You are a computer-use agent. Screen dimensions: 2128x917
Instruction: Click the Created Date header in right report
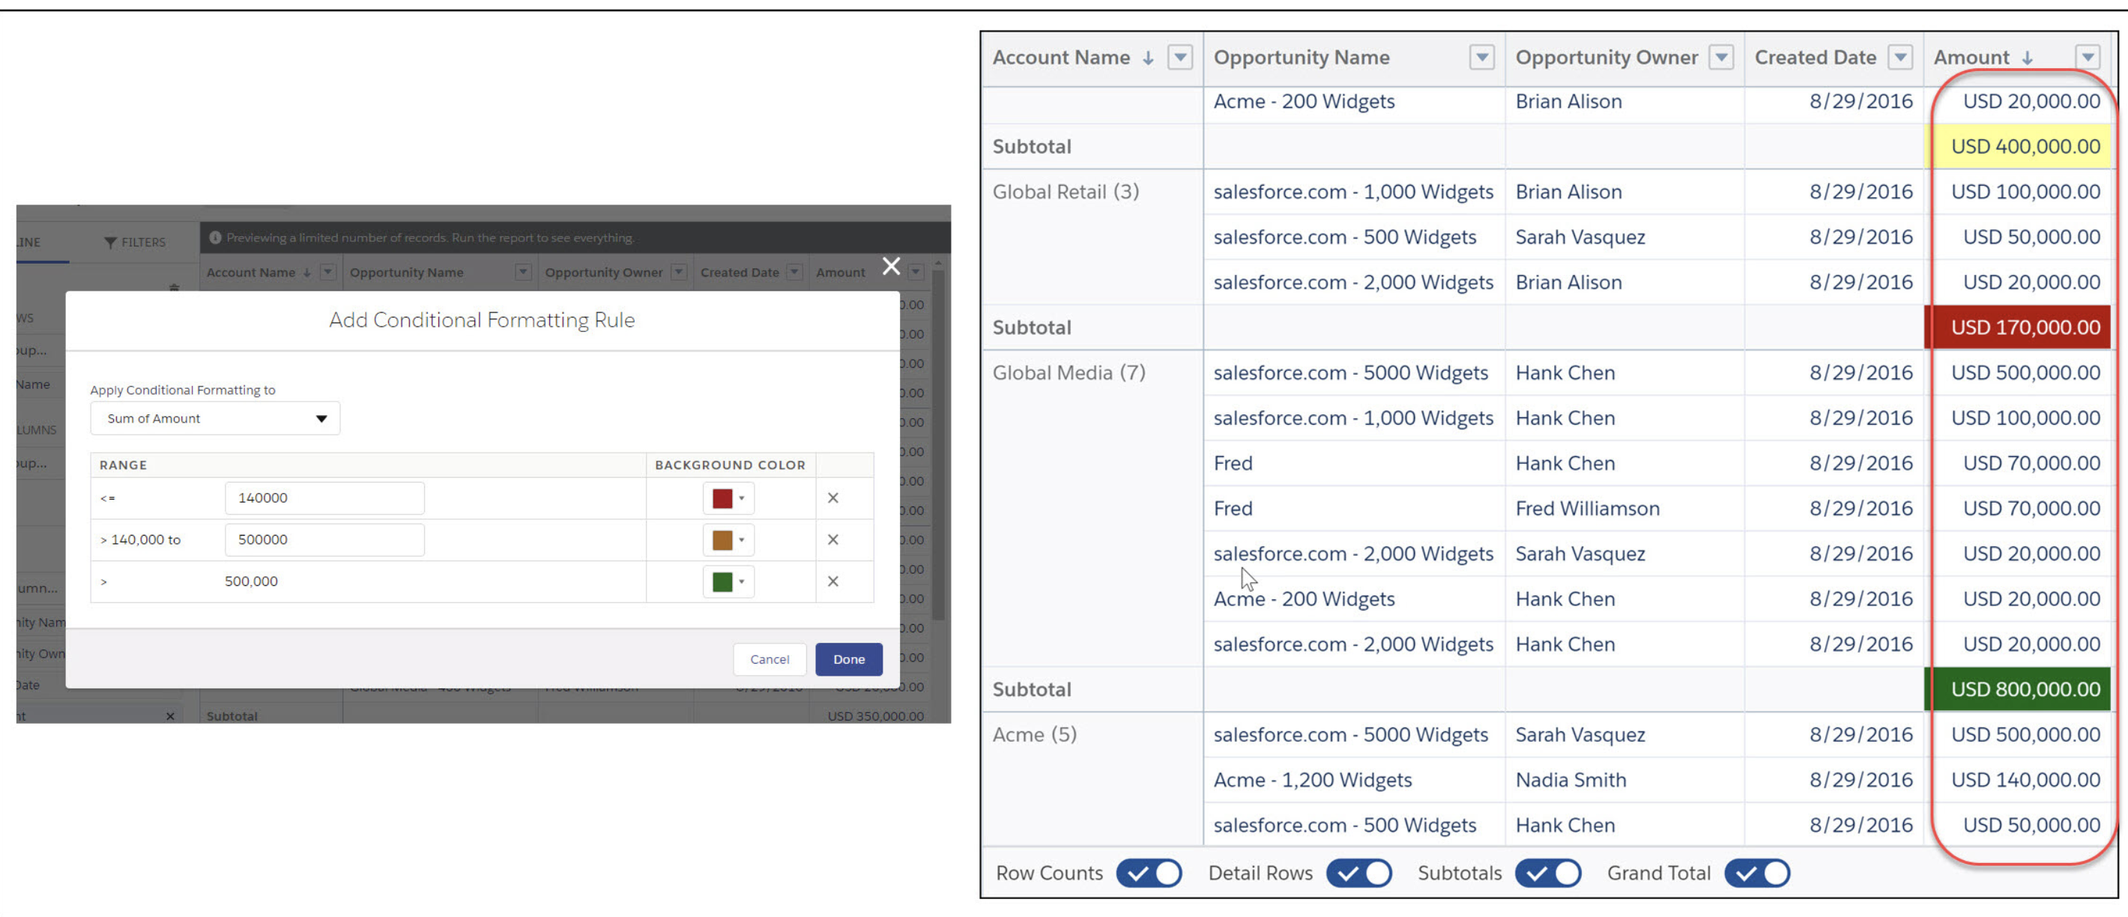1815,58
